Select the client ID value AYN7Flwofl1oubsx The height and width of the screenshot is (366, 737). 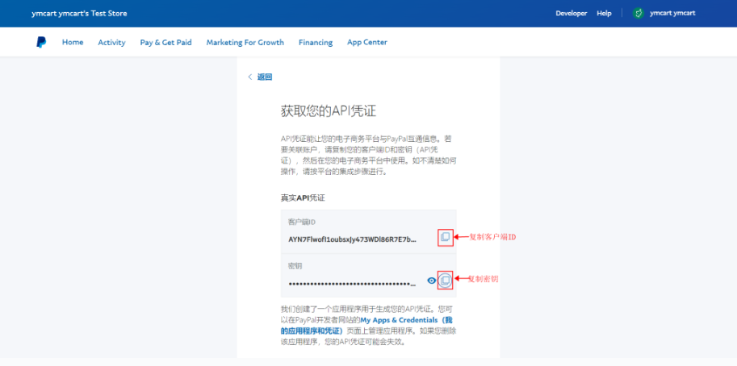pyautogui.click(x=352, y=239)
